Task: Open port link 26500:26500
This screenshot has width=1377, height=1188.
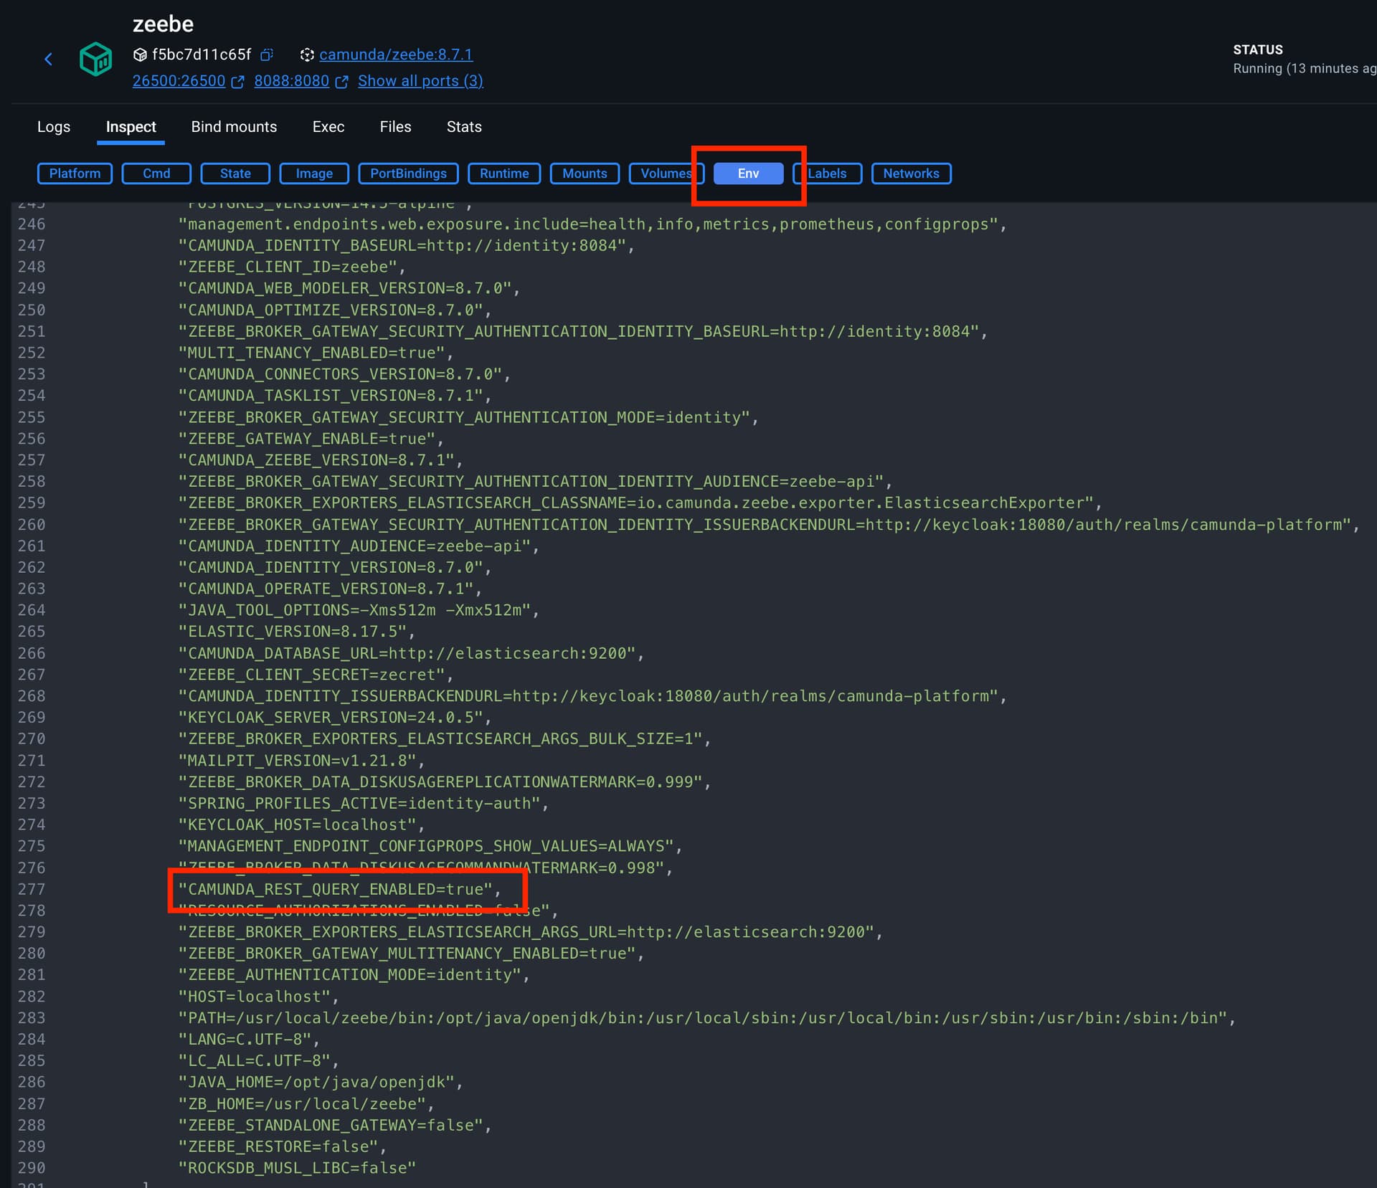Action: coord(179,81)
